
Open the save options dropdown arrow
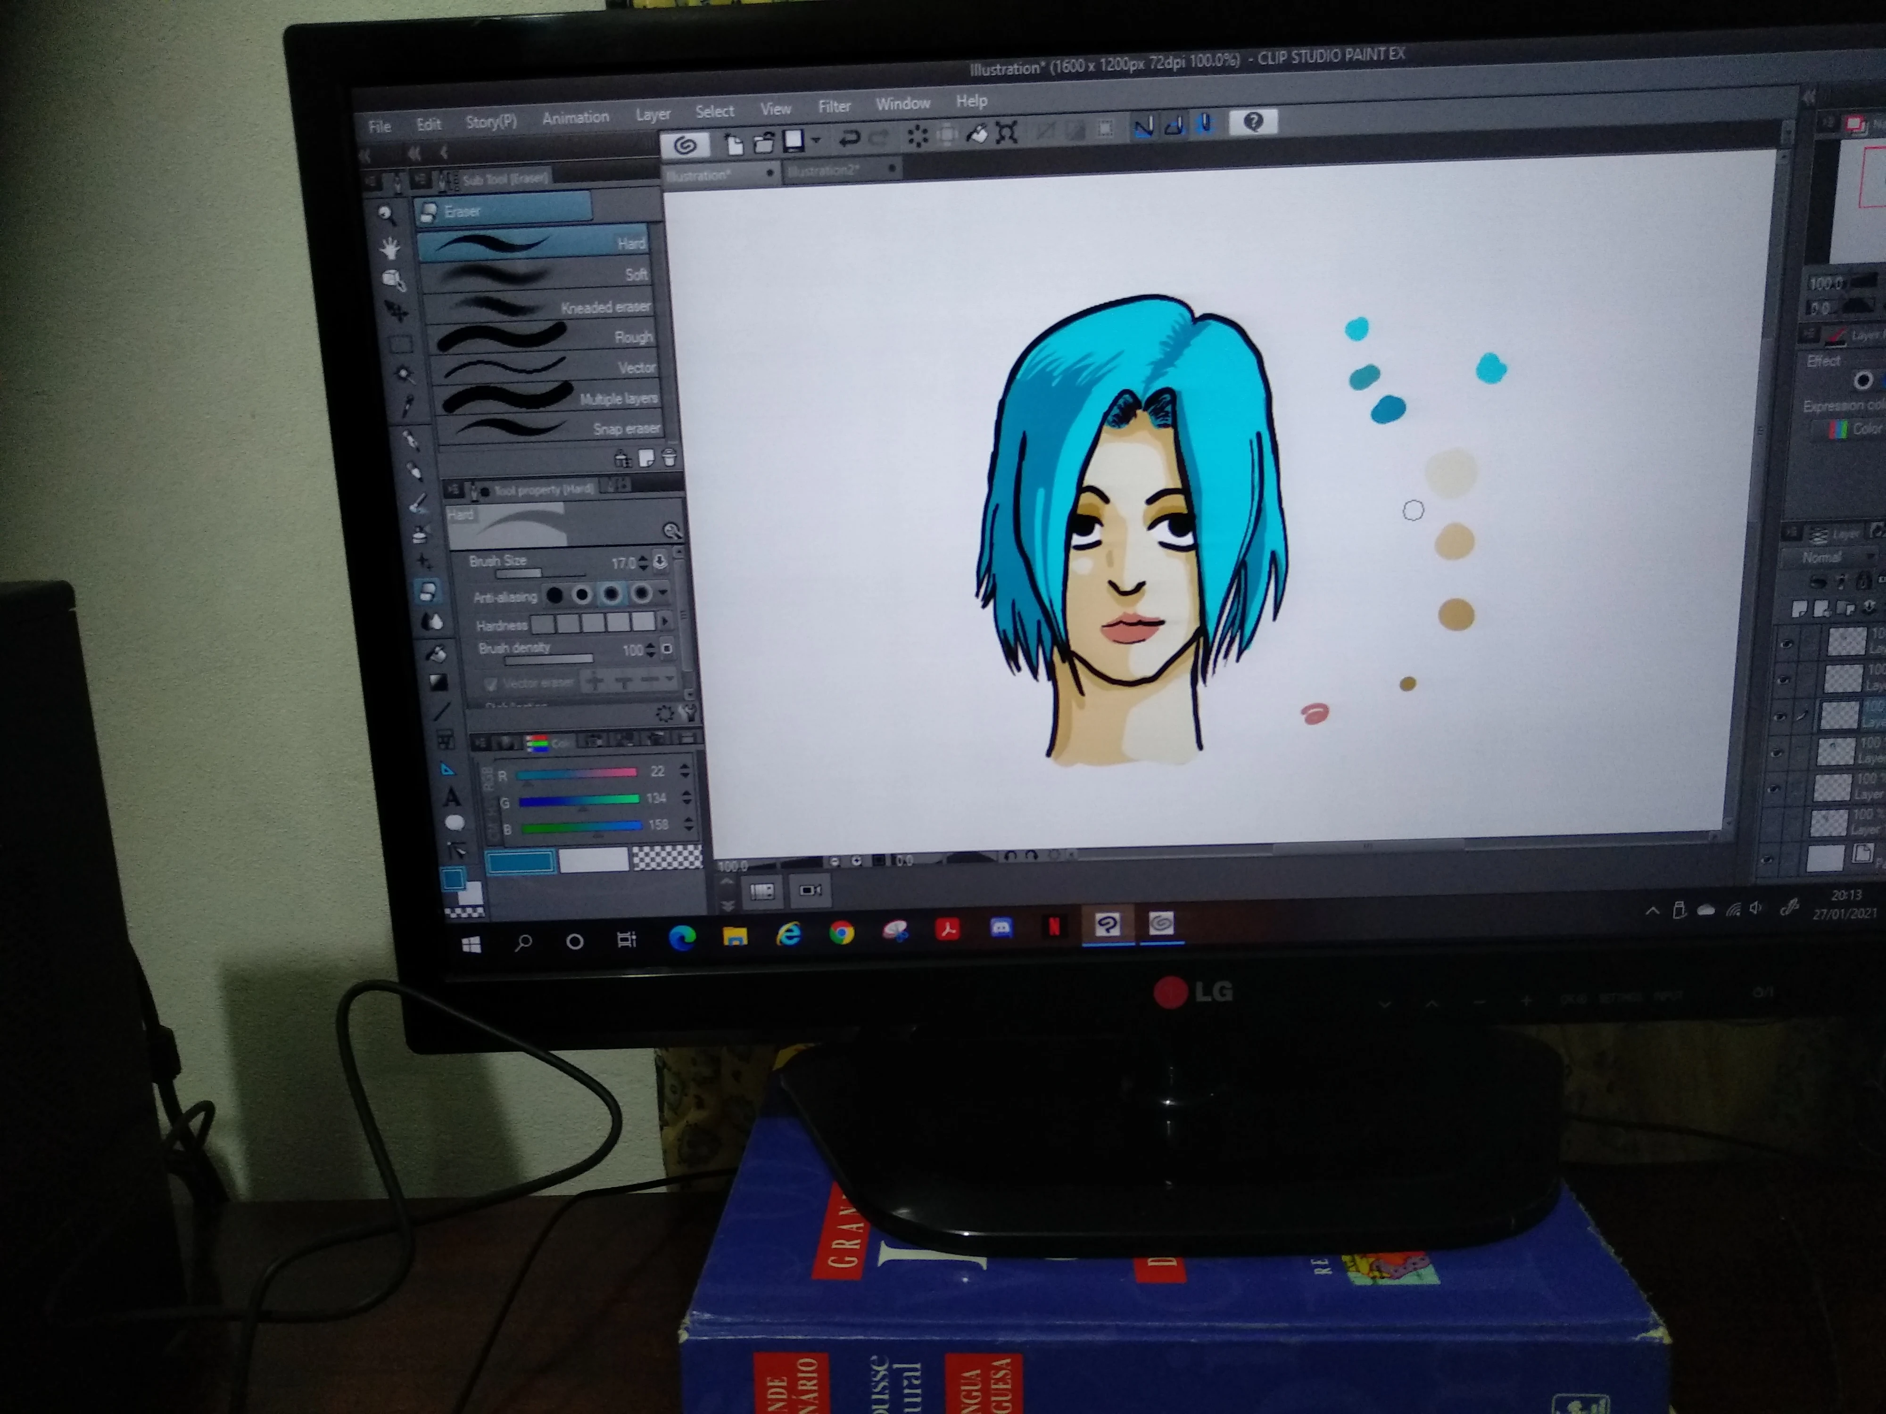817,140
